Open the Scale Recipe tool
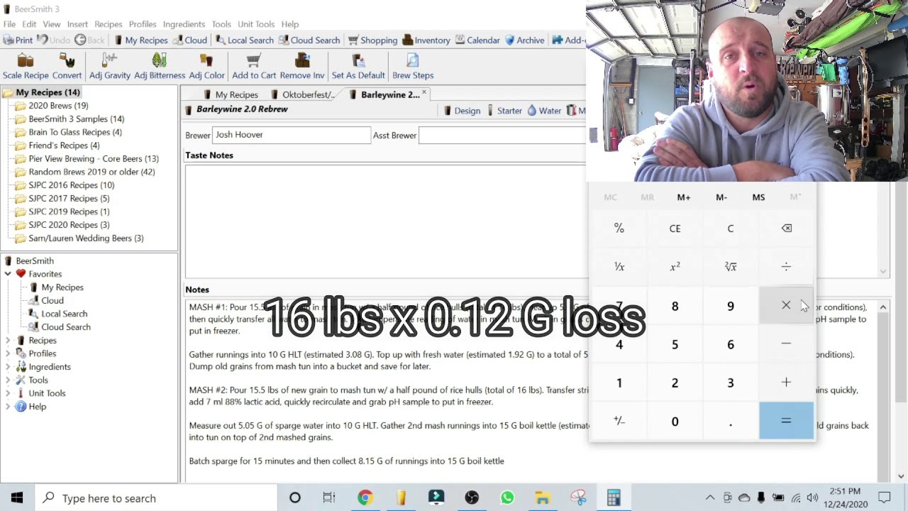908x511 pixels. (26, 67)
